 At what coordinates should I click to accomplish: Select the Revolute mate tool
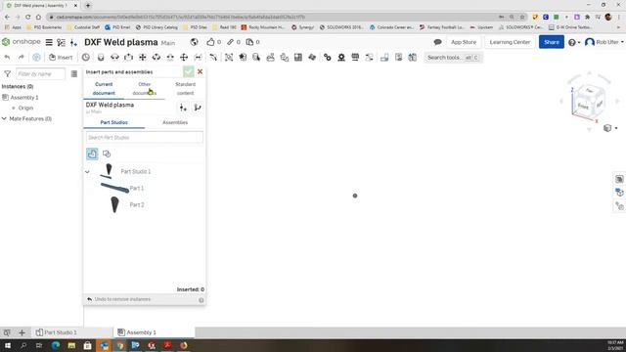click(114, 58)
